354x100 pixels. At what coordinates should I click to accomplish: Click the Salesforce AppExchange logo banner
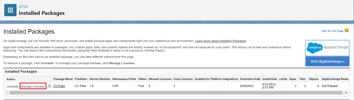pyautogui.click(x=327, y=48)
